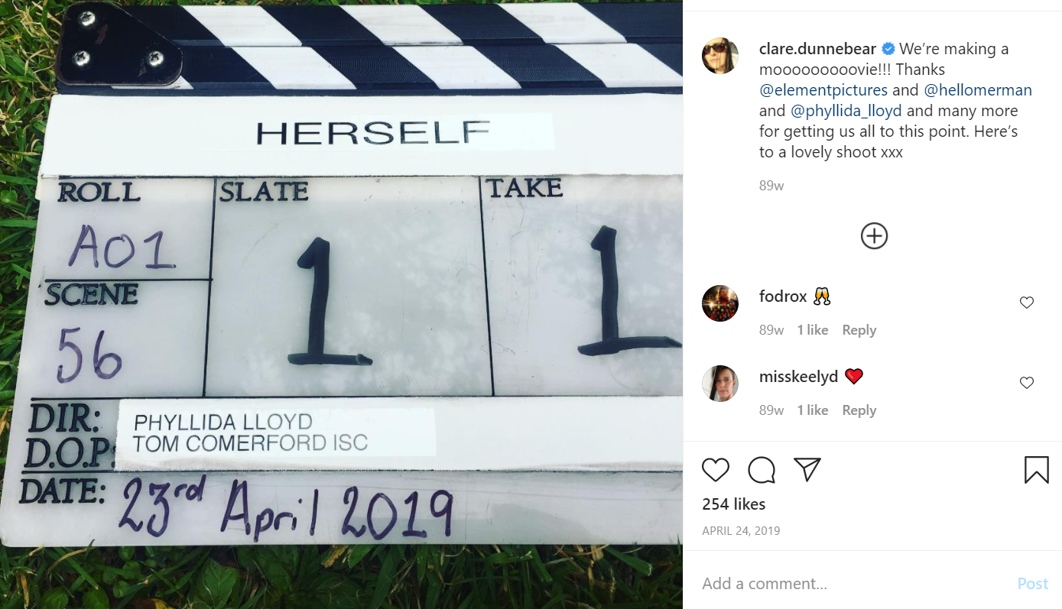The height and width of the screenshot is (609, 1062).
Task: Open clare.dunnebear profile picture
Action: [720, 56]
